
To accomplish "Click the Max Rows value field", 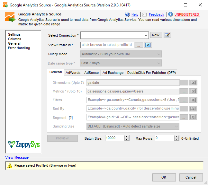I will pos(165,138).
